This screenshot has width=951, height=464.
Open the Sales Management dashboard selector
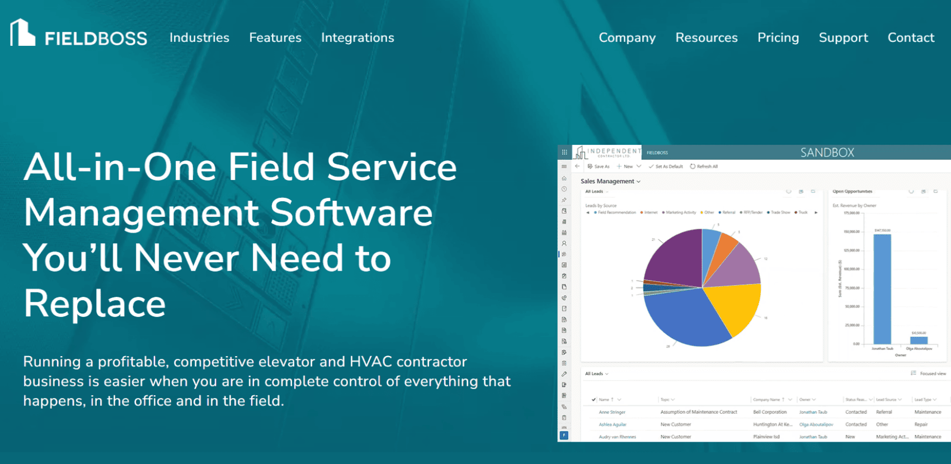(x=610, y=181)
